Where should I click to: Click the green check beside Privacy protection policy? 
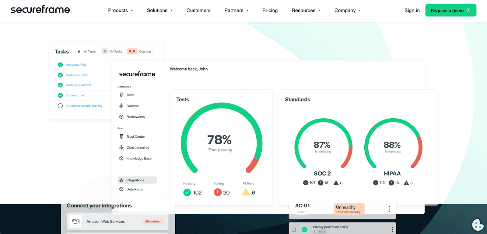click(x=304, y=229)
